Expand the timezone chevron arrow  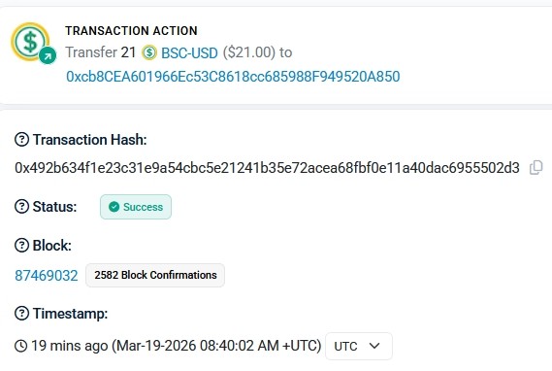[x=374, y=346]
